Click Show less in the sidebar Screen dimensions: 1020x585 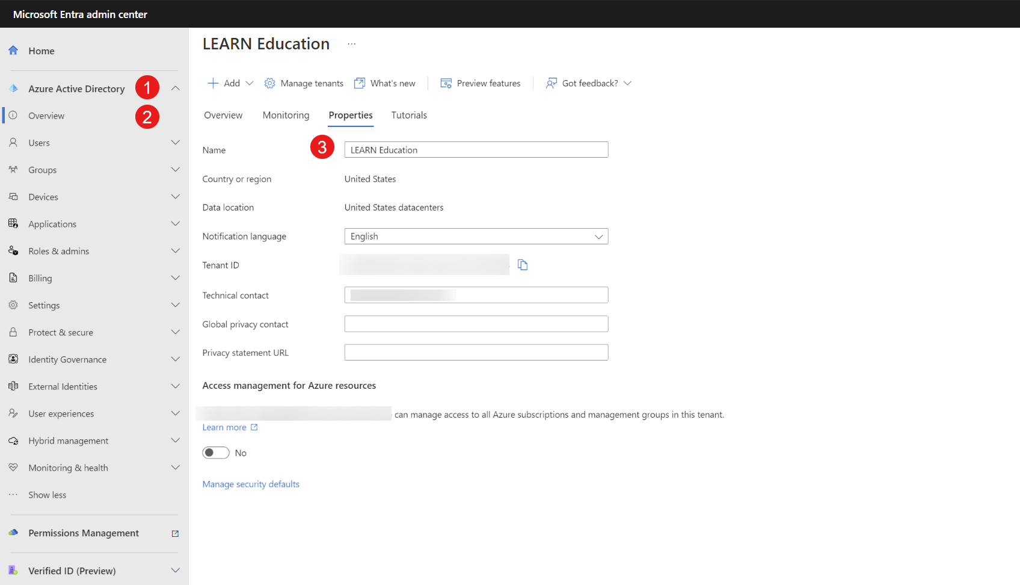pyautogui.click(x=48, y=495)
